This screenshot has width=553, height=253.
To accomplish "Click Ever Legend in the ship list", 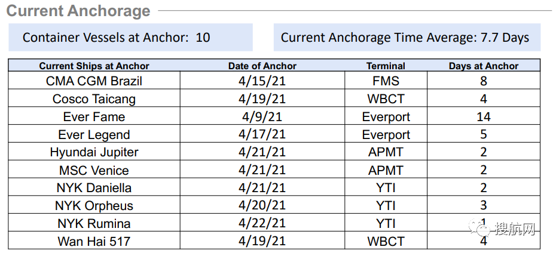I will click(94, 134).
